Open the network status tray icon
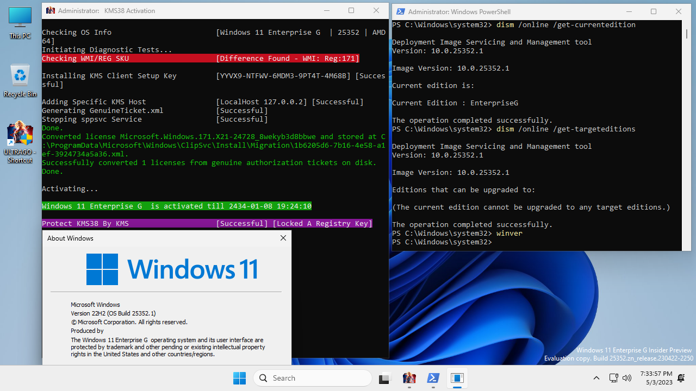Image resolution: width=696 pixels, height=391 pixels. click(613, 378)
